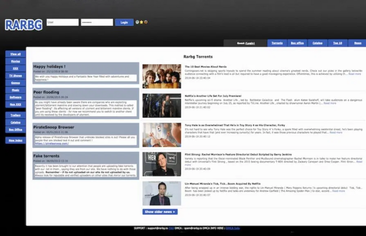Open the DMCA Info link in footer
Screen dimensions: 366x236
pyautogui.click(x=233, y=228)
